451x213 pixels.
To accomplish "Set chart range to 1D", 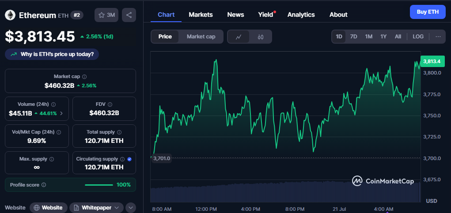I will click(x=339, y=37).
